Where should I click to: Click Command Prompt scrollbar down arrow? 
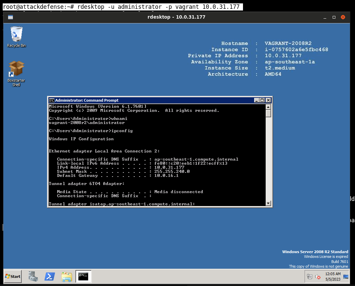tap(268, 203)
